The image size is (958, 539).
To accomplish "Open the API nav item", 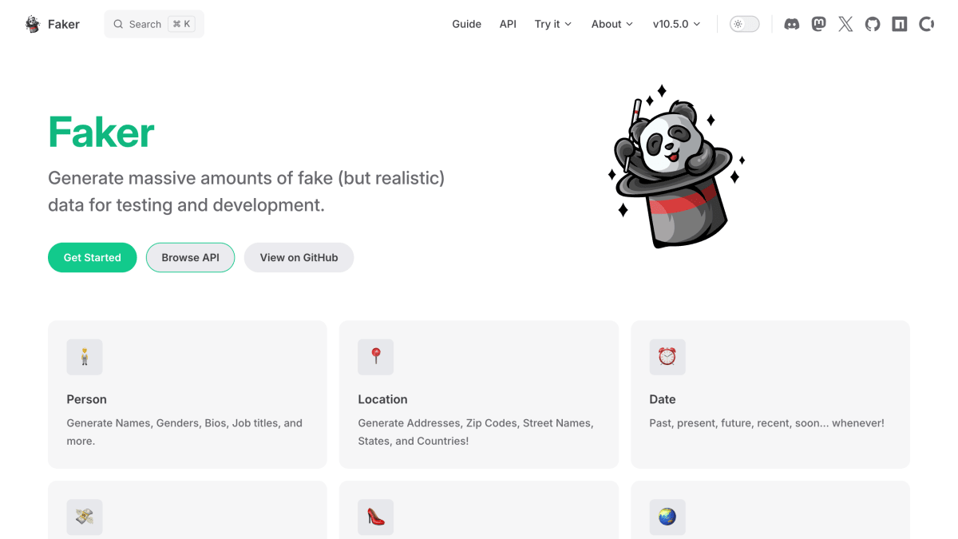I will coord(508,24).
